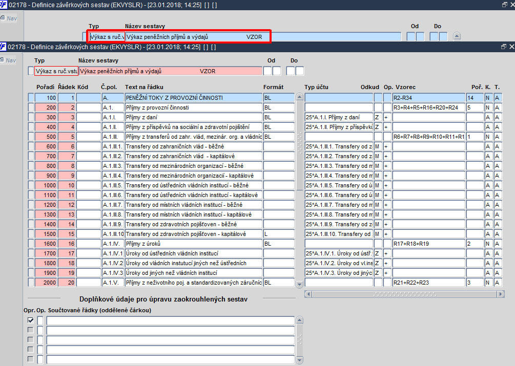
Task: Select 'Příjmy z úroků' text cell
Action: pos(194,244)
